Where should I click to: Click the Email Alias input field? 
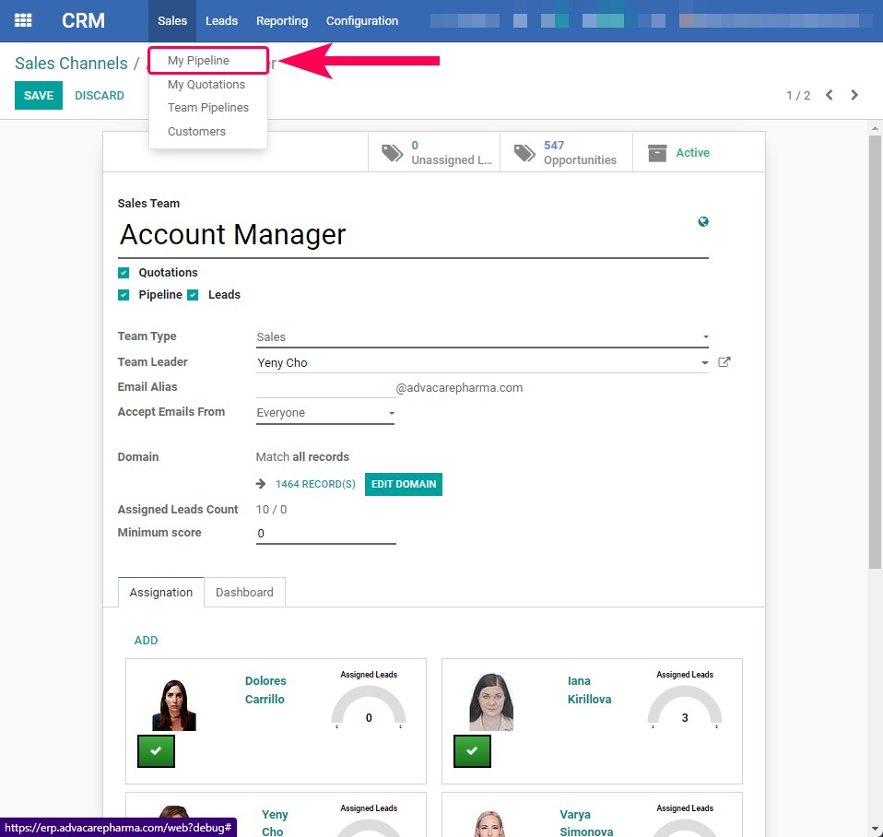click(325, 387)
